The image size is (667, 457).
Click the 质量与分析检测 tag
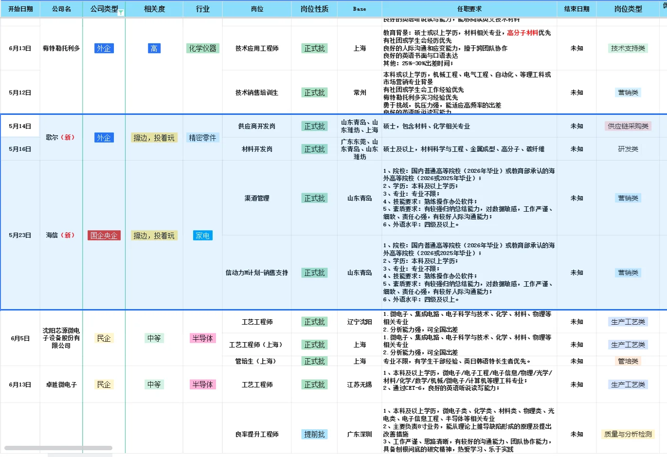pos(628,434)
